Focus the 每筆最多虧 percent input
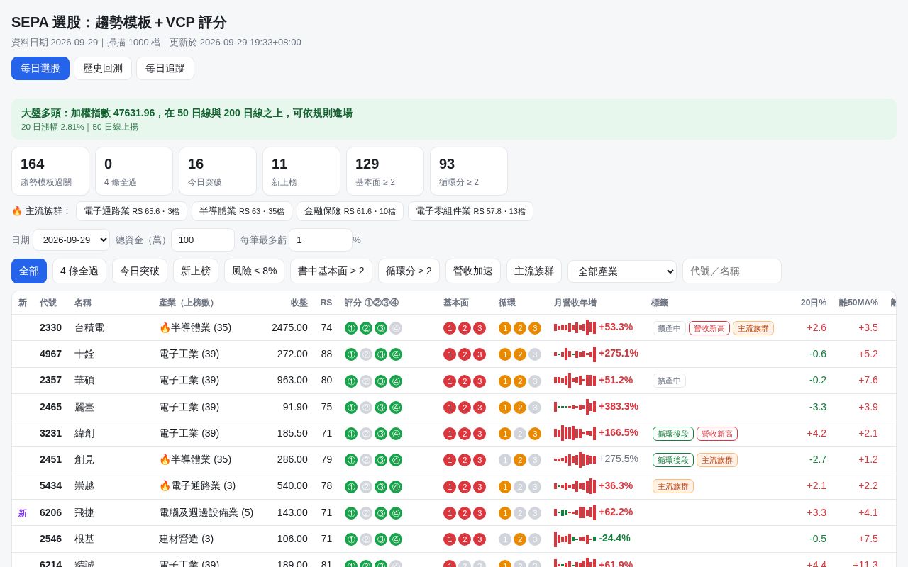This screenshot has width=908, height=567. coord(321,240)
